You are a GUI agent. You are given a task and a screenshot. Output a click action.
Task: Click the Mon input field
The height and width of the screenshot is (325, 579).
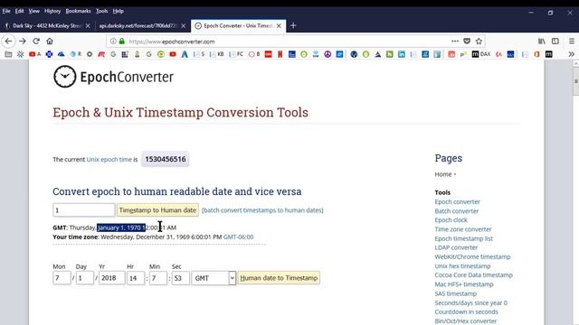pos(62,278)
